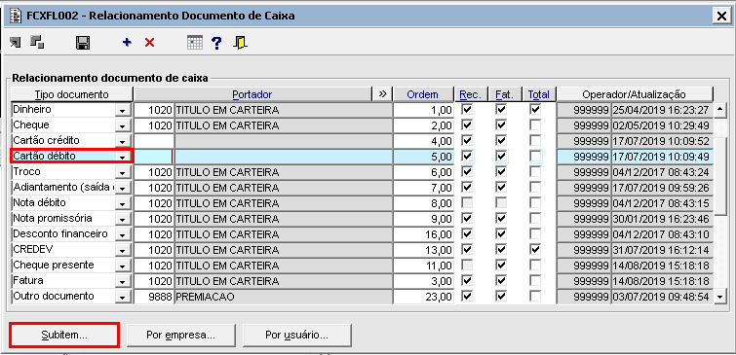
Task: Click the document icon in title bar
Action: pos(16,16)
